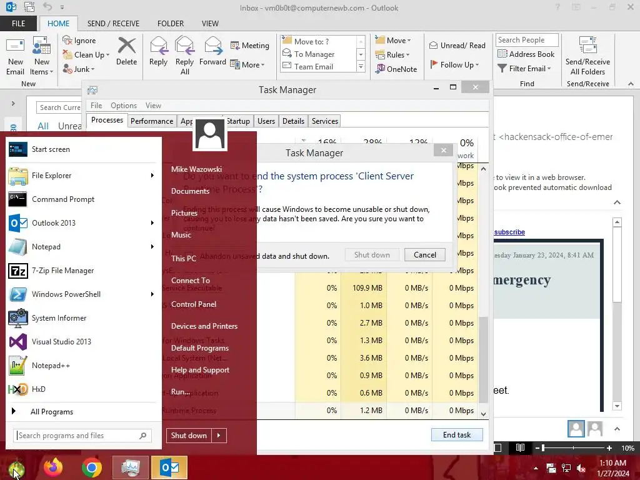640x480 pixels.
Task: Open the Junk dropdown menu
Action: (78, 69)
